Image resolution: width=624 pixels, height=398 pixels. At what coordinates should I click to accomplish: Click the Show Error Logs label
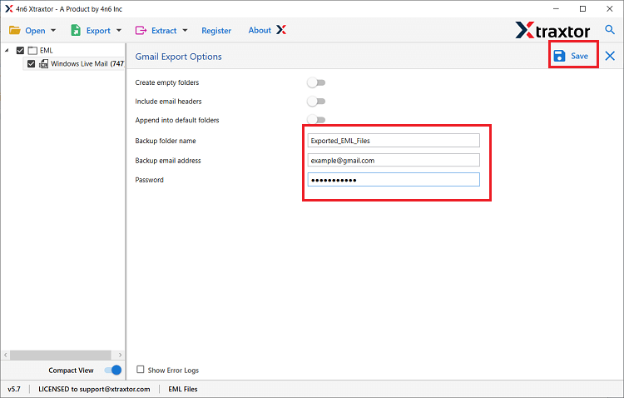173,371
